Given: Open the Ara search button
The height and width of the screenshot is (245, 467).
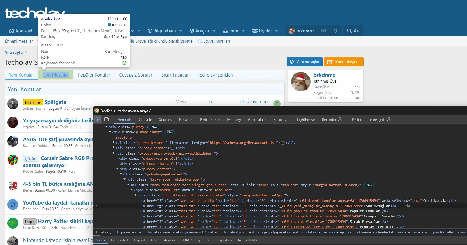Looking at the screenshot, I should [354, 31].
